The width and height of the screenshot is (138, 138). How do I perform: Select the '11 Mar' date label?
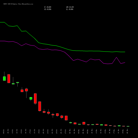point(96,131)
